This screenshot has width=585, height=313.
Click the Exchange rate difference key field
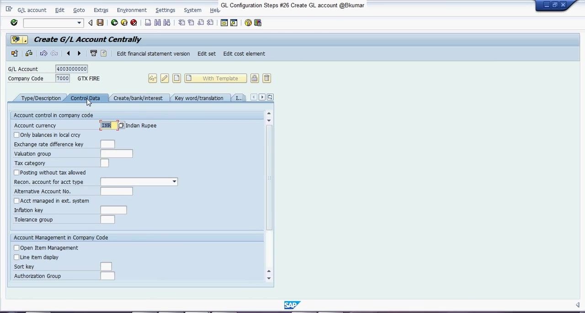[107, 145]
